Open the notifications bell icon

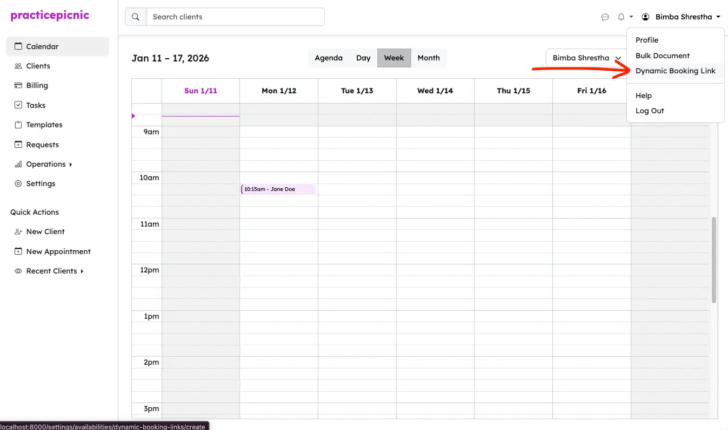click(x=622, y=17)
